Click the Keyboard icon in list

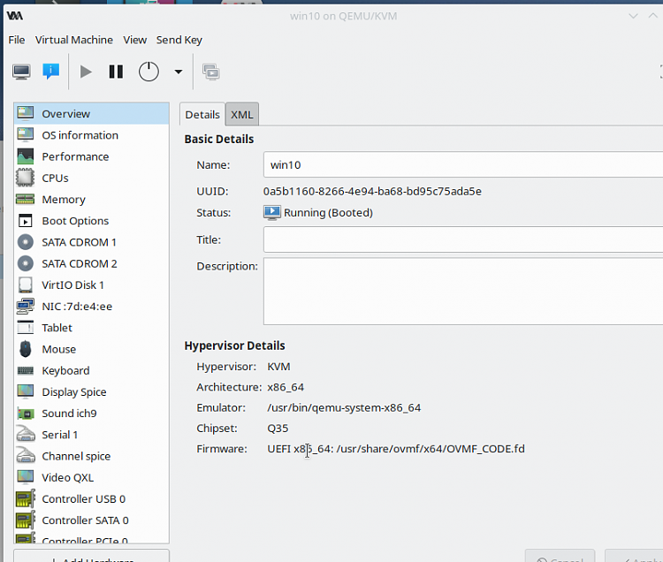point(25,370)
